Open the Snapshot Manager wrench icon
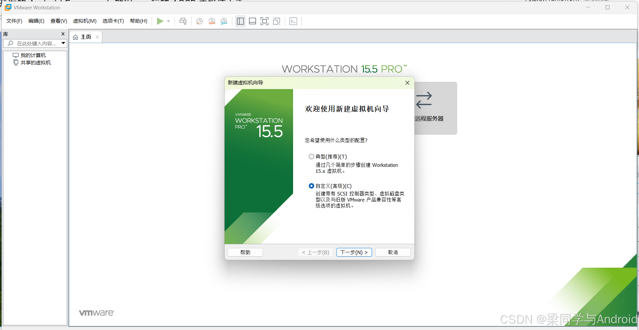This screenshot has height=330, width=639. pyautogui.click(x=224, y=21)
